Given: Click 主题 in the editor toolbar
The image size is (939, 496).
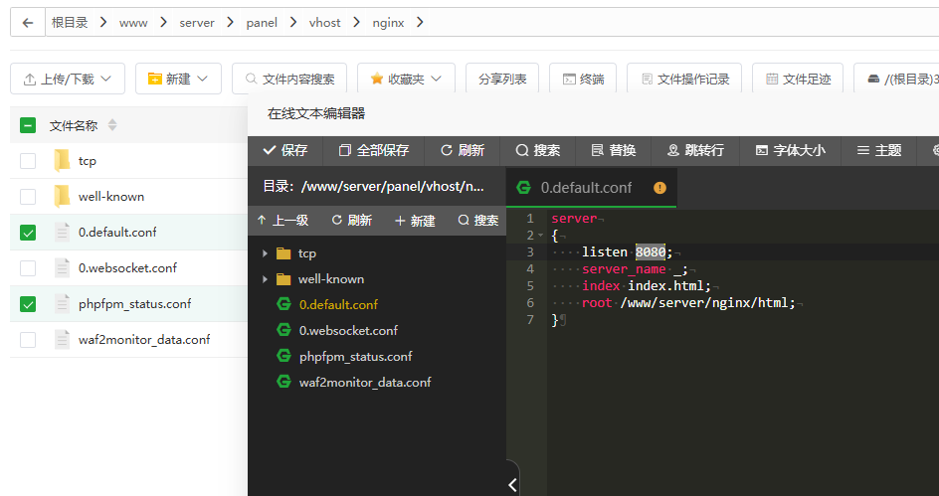Looking at the screenshot, I should [x=878, y=150].
